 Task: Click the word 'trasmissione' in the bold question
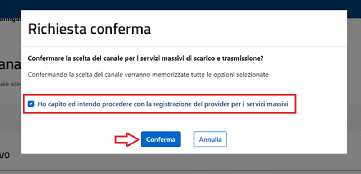point(251,58)
